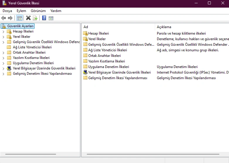
Task: Sort by the Ad column header
Action: pyautogui.click(x=117, y=27)
